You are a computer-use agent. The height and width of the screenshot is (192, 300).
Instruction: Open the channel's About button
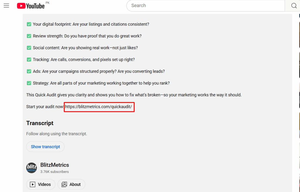(71, 184)
